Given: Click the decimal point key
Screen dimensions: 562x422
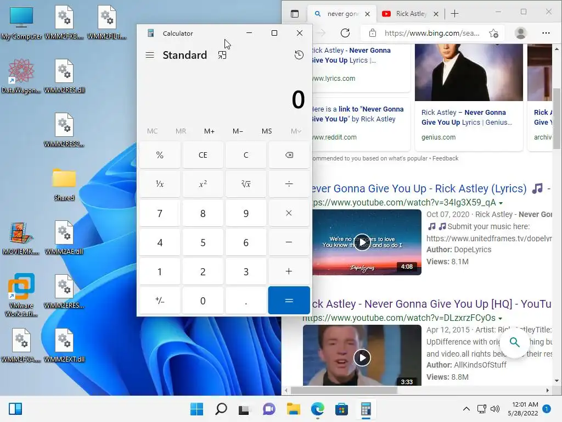Looking at the screenshot, I should coord(246,301).
